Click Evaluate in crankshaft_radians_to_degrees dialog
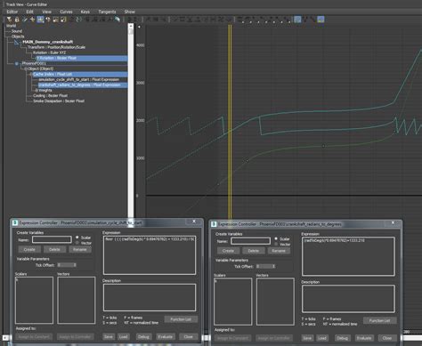The width and height of the screenshot is (422, 346). (x=364, y=338)
